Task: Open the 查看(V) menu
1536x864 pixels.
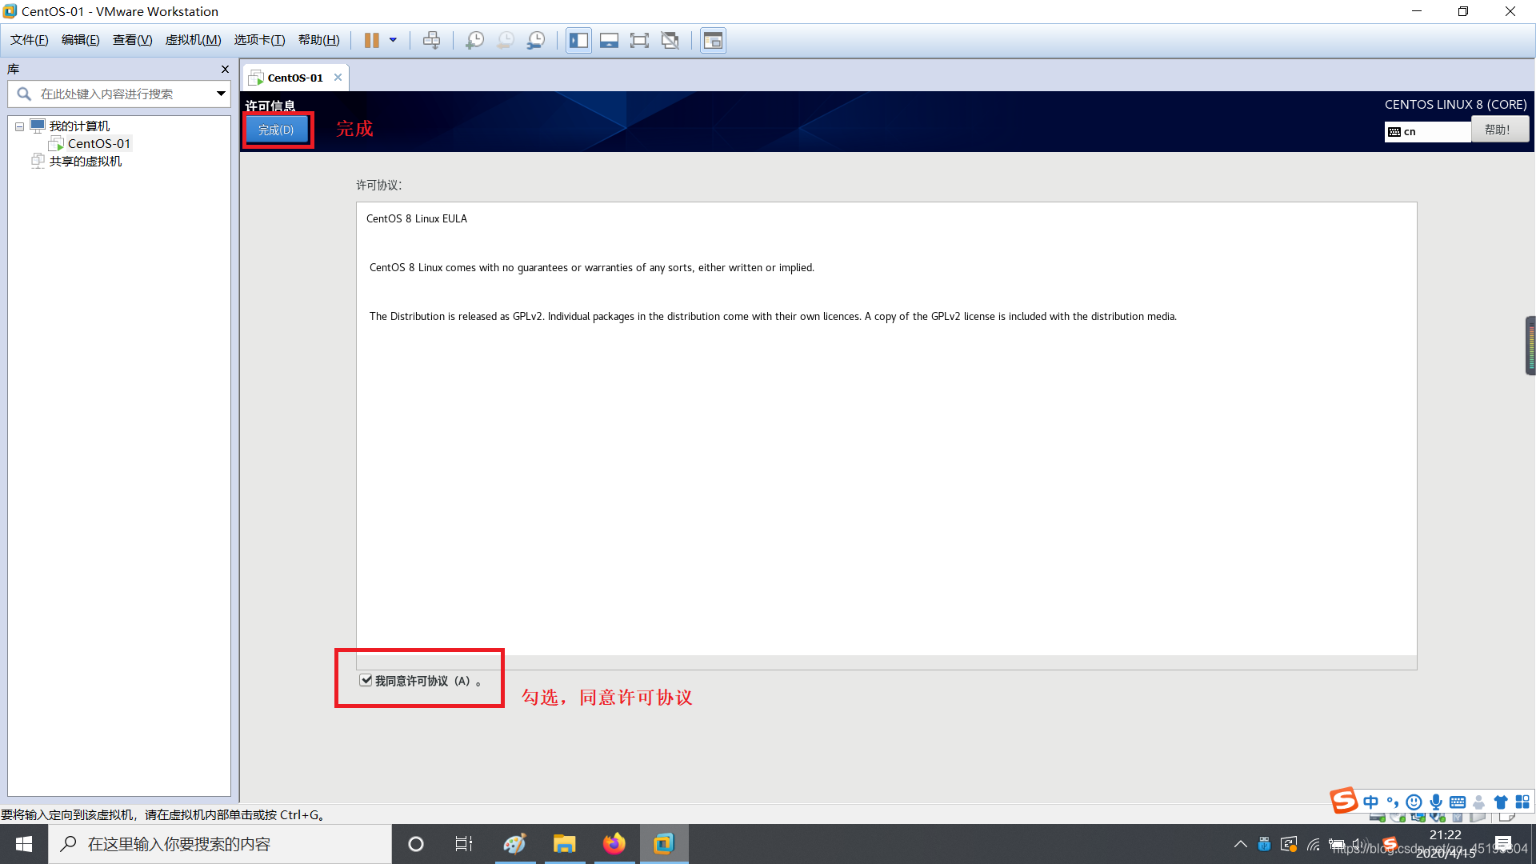Action: (x=133, y=40)
